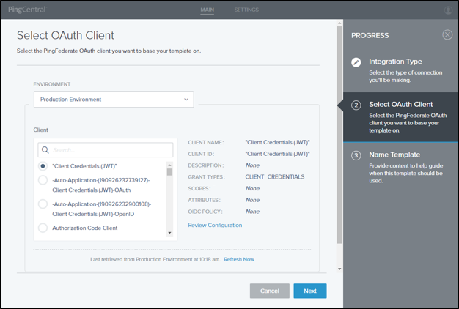This screenshot has height=309, width=459.
Task: Select Client Credentials (JWT)-OAuth radio option
Action: tap(43, 180)
